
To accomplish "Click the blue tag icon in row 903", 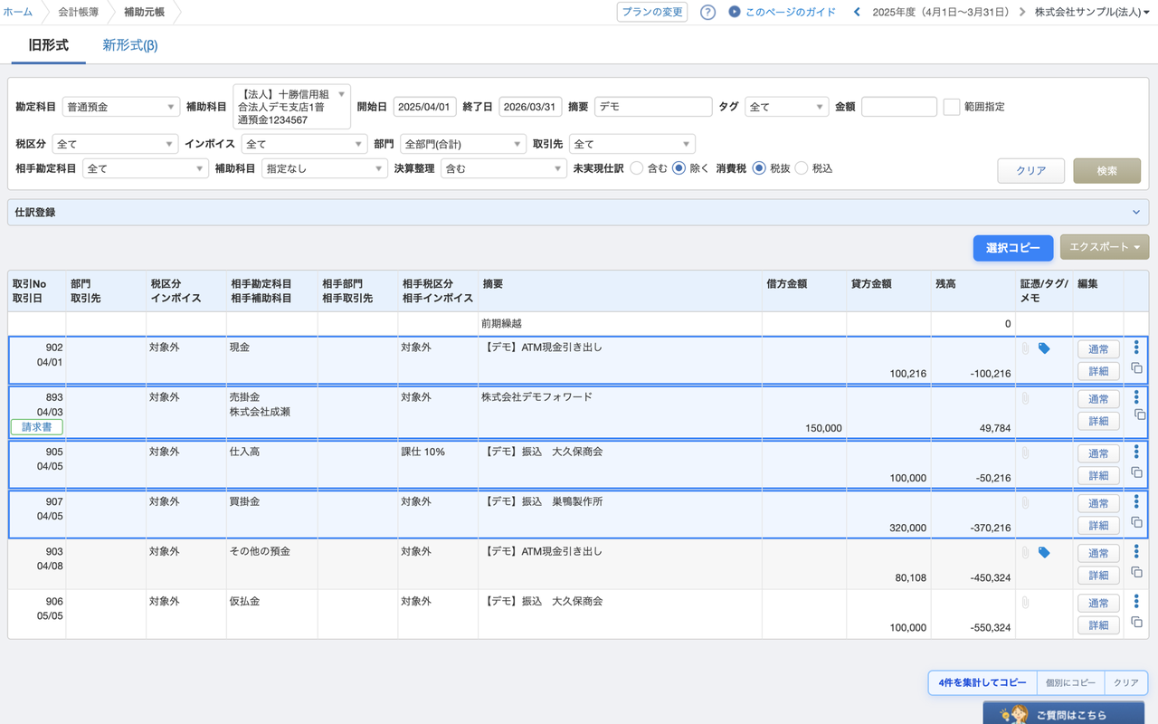I will (1044, 552).
